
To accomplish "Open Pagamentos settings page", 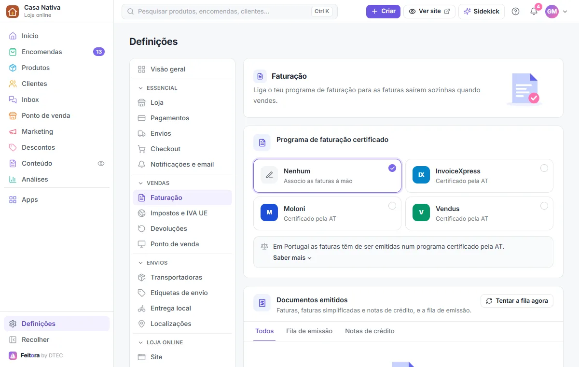I will pyautogui.click(x=182, y=118).
